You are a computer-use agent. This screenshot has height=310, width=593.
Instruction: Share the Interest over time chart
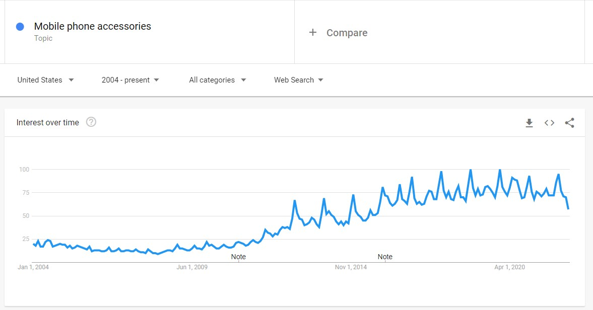point(569,123)
